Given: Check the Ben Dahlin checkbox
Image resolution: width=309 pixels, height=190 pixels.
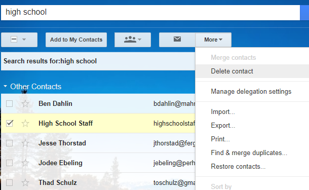Looking at the screenshot, I should 10,104.
